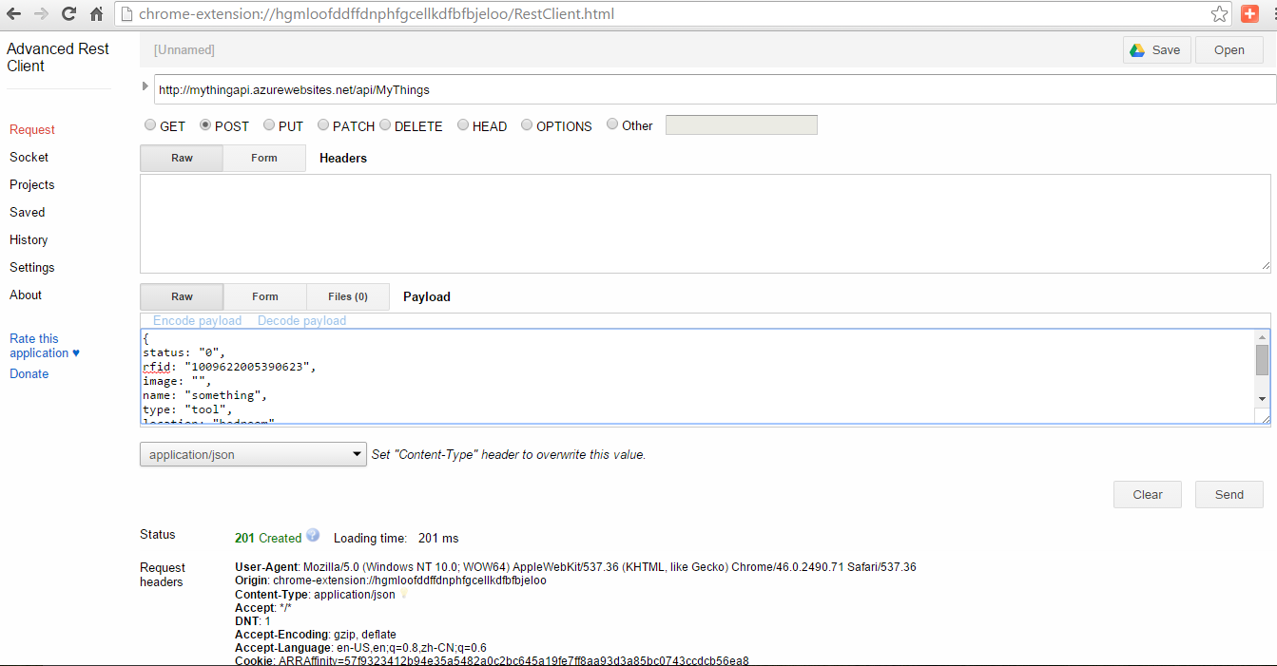Click the Google Drive icon on the Save button
Screen dimensions: 1277x666
pos(1137,50)
